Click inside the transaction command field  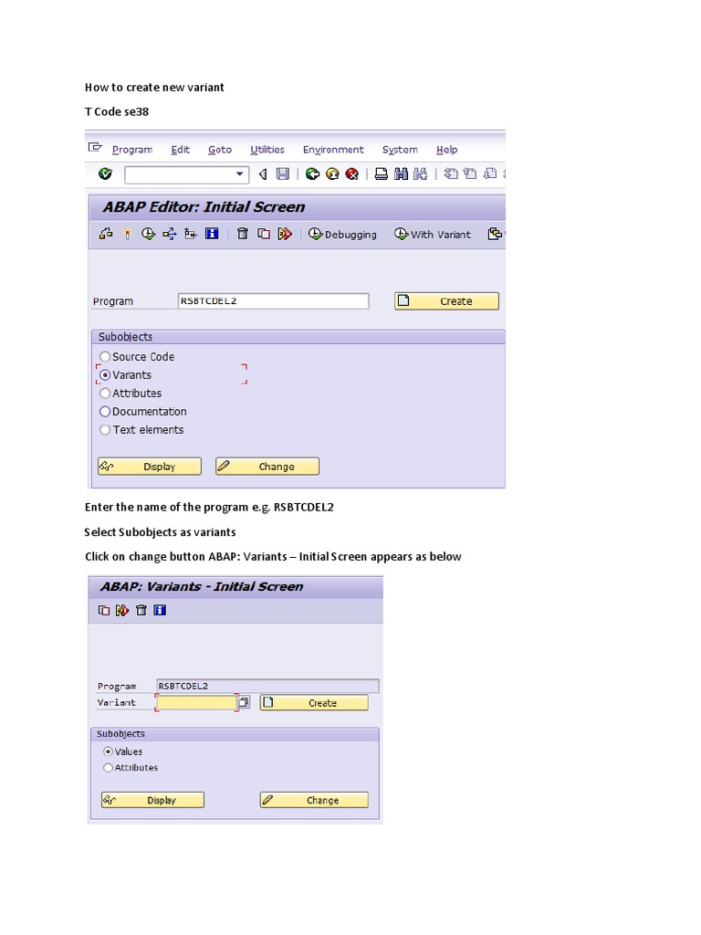(x=180, y=174)
